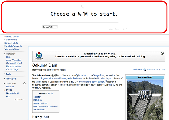Click the coordinates globe icon
169x120 pixels.
click(145, 70)
